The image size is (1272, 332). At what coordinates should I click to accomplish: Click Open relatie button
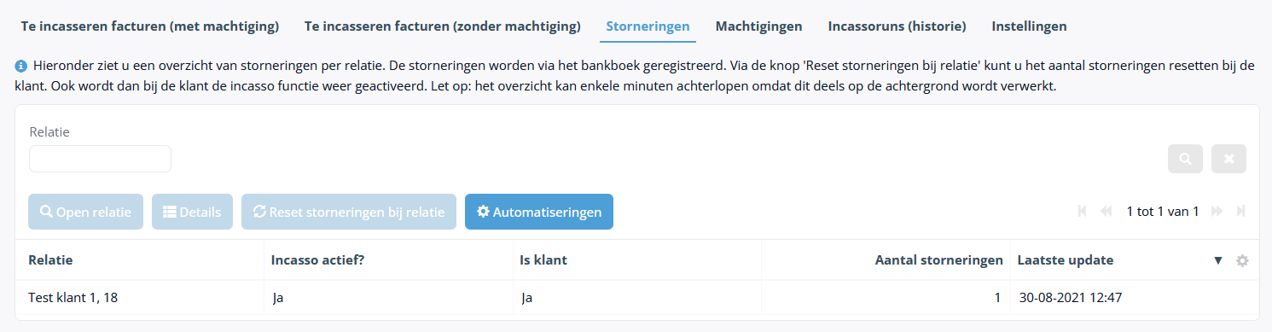pos(85,212)
